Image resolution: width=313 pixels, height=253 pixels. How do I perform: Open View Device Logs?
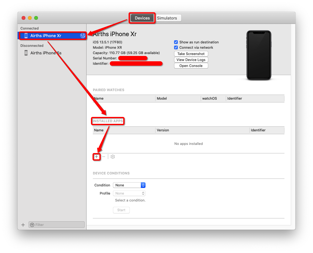click(191, 60)
